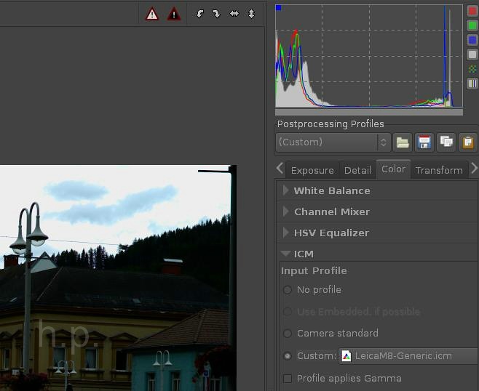This screenshot has height=391, width=479.
Task: Paste the profile from clipboard
Action: [x=467, y=142]
